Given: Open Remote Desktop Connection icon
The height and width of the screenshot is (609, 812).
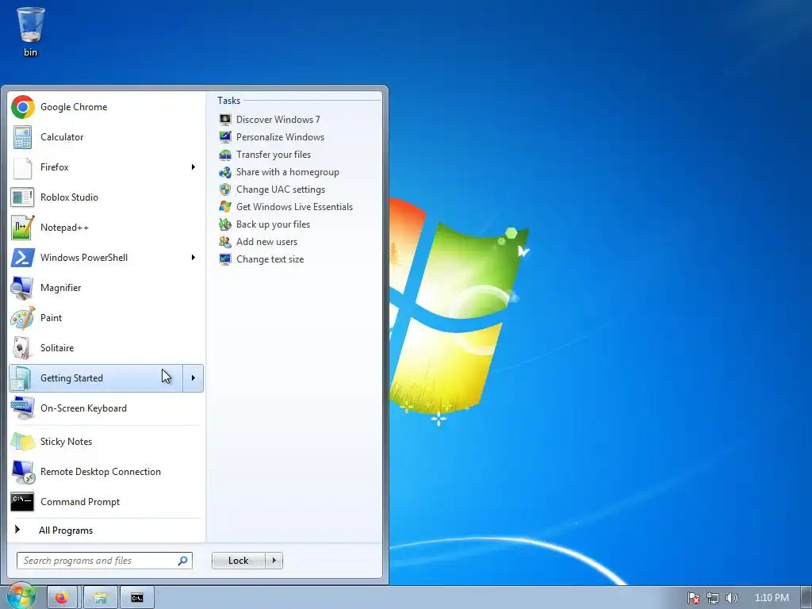Looking at the screenshot, I should point(23,472).
